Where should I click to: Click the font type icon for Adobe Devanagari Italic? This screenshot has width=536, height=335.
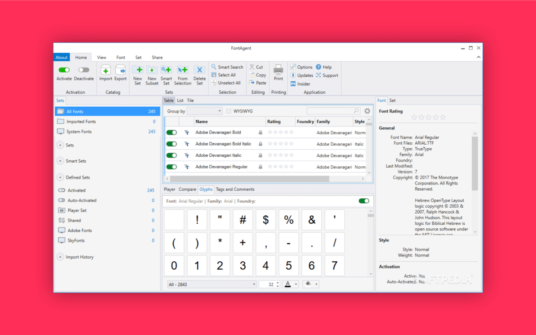point(187,155)
